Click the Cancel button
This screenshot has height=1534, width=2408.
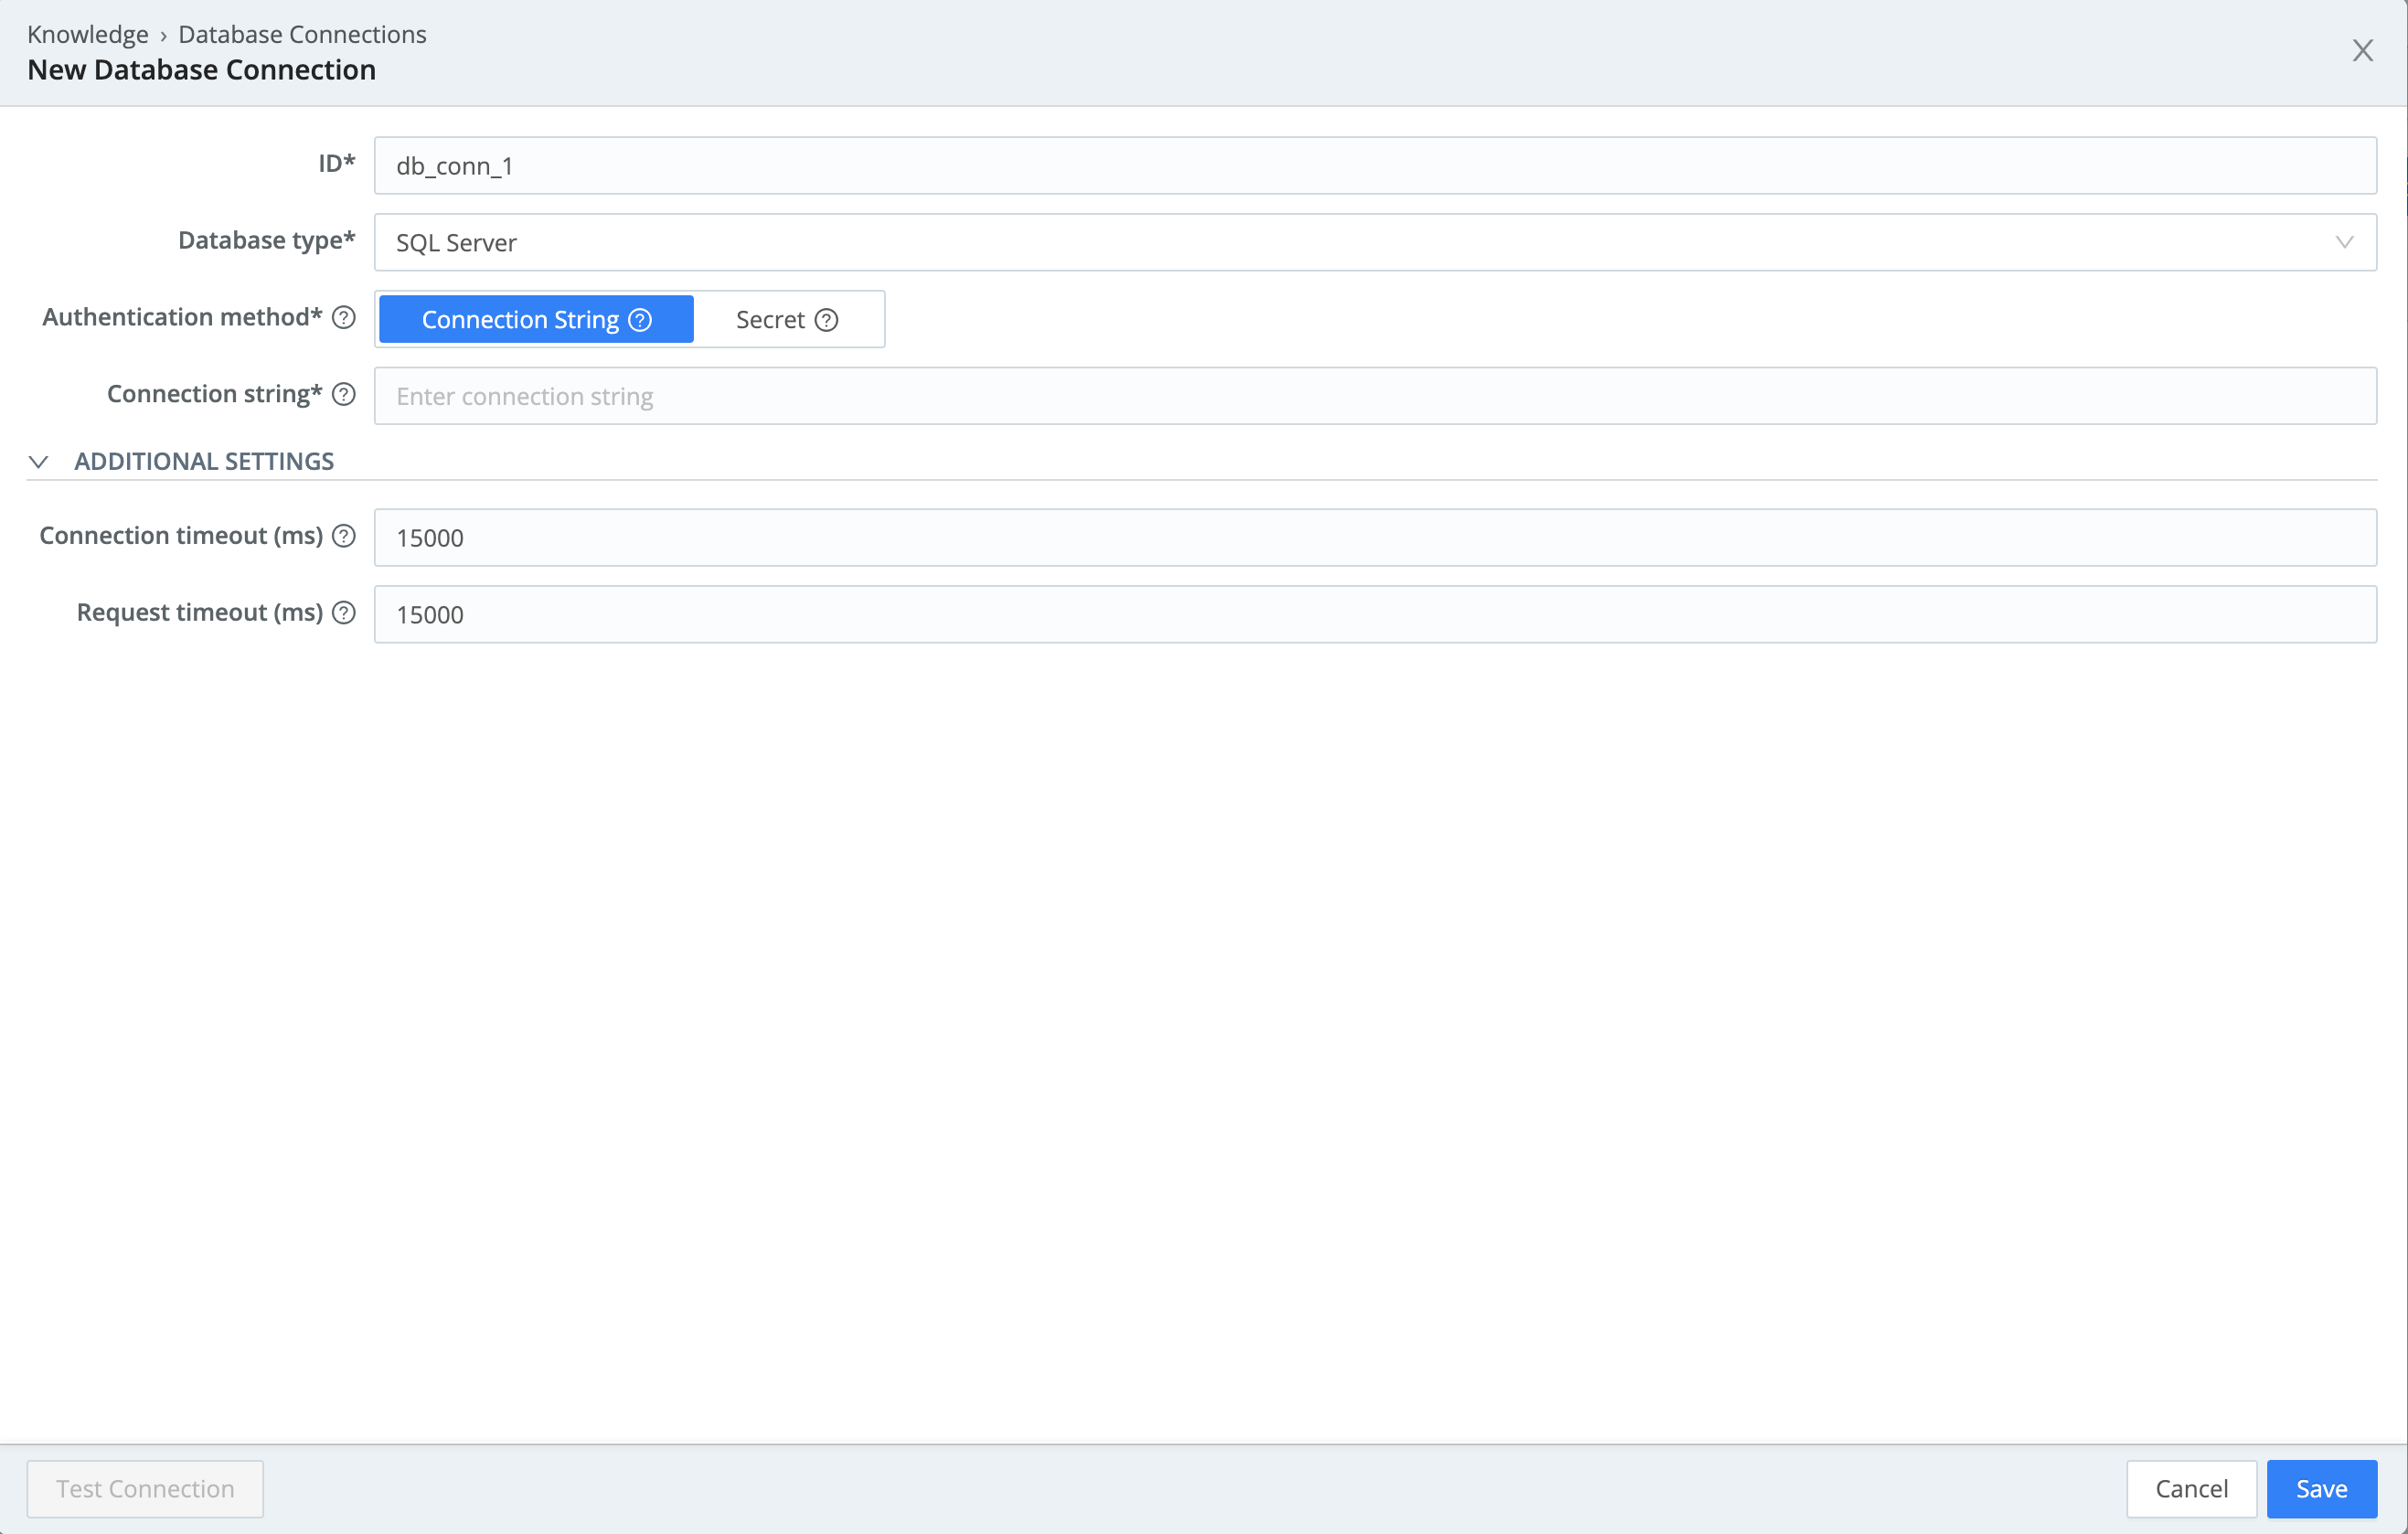(2191, 1488)
